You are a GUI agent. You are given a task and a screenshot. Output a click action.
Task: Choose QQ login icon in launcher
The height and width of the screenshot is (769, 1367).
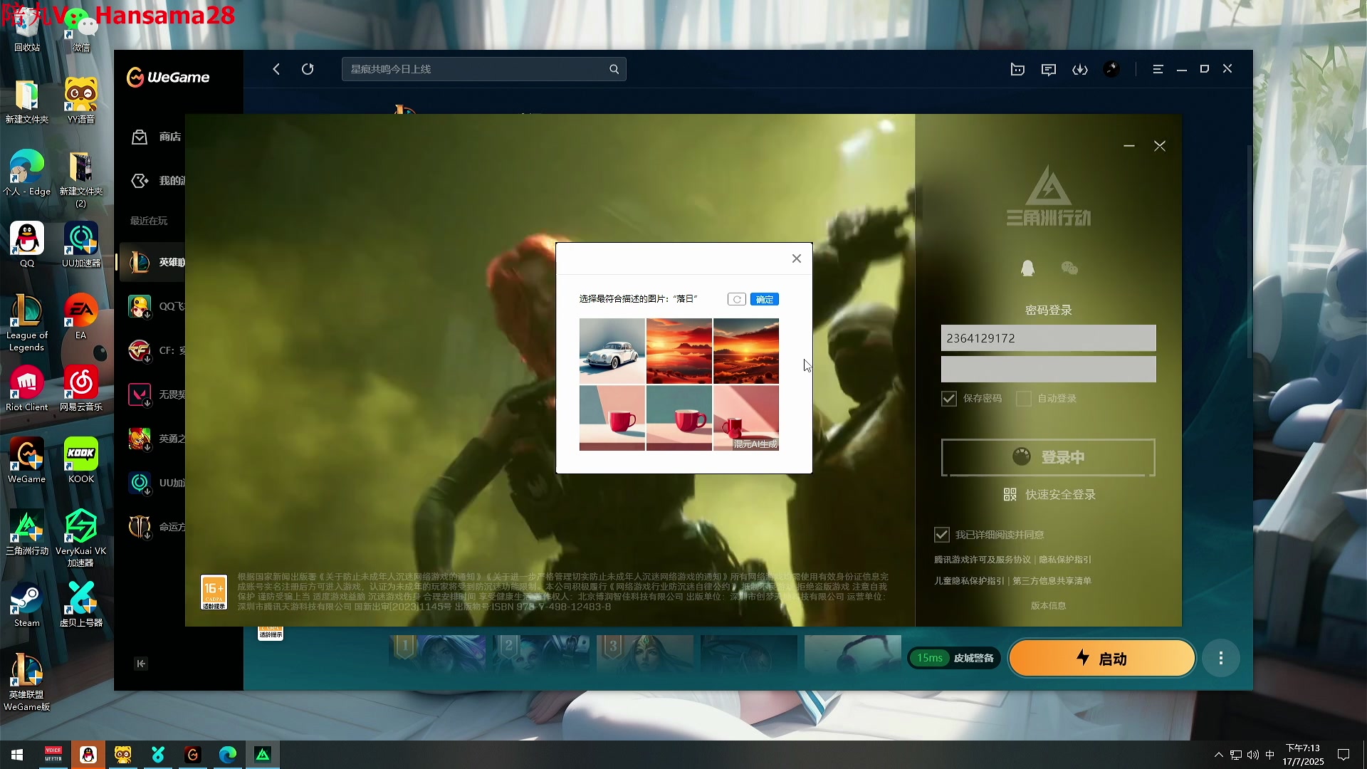click(x=1027, y=268)
